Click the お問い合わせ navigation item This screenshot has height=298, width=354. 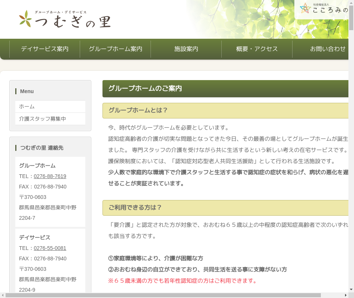pyautogui.click(x=328, y=49)
